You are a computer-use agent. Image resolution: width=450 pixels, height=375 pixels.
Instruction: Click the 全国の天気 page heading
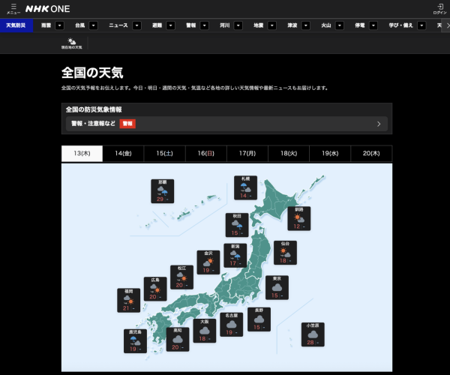tap(92, 73)
